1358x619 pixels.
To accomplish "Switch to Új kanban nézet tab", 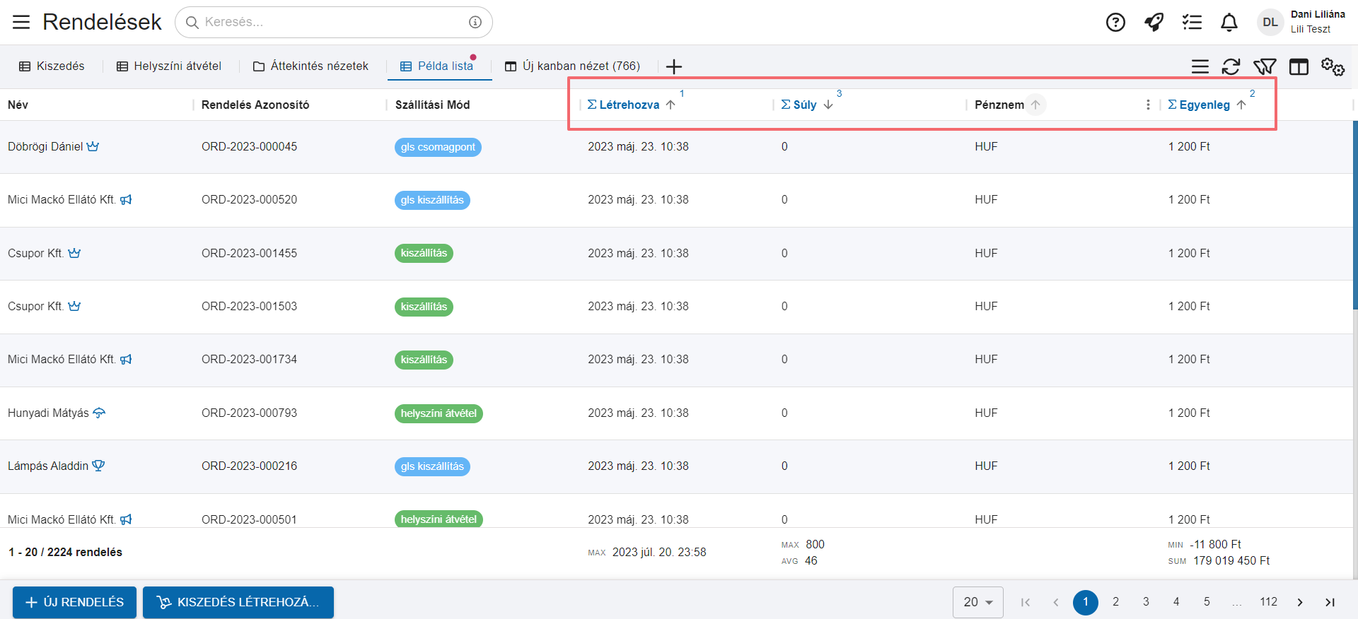I will 572,66.
